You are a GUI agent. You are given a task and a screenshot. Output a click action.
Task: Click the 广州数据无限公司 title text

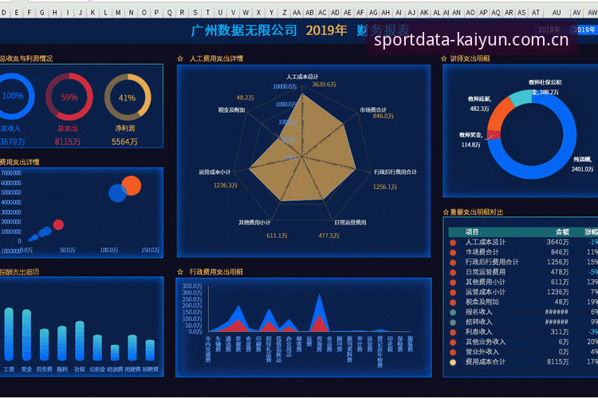[244, 30]
